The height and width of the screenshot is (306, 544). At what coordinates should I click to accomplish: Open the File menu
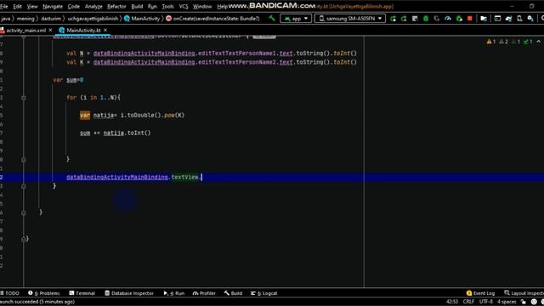click(x=4, y=6)
